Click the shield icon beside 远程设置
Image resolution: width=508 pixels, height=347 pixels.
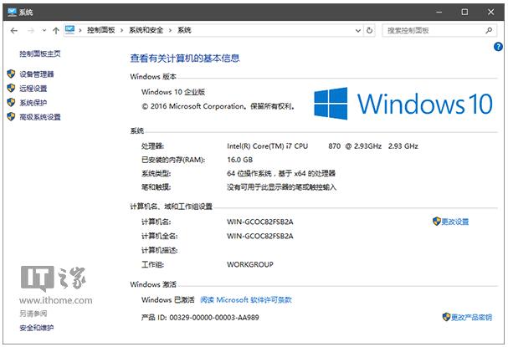12,89
